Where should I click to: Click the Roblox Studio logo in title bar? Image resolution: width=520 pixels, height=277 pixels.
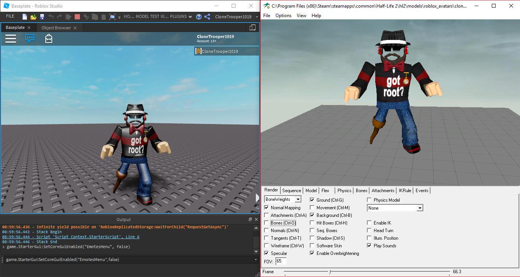(x=6, y=6)
